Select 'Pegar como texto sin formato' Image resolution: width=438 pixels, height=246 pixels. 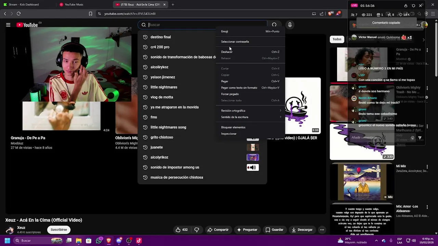point(250,88)
